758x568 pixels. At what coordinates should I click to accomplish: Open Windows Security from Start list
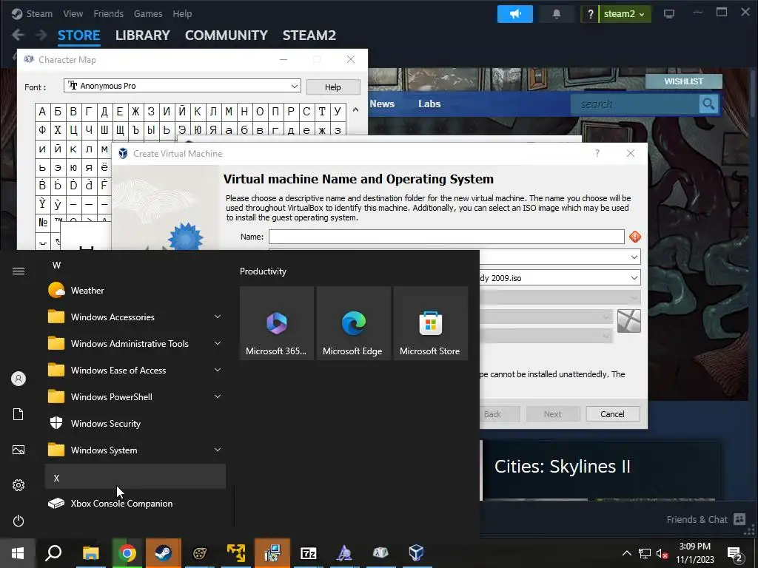(x=135, y=424)
